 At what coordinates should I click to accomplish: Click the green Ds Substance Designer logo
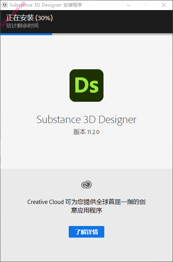click(86, 86)
